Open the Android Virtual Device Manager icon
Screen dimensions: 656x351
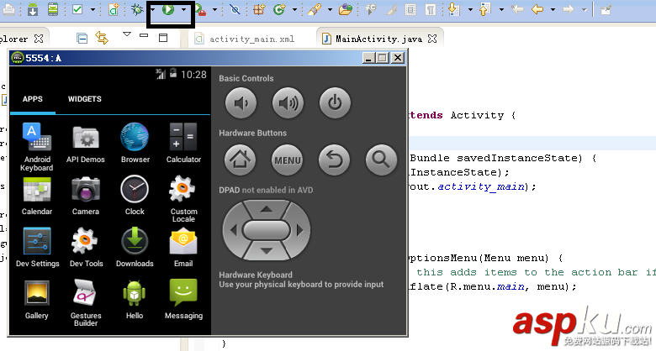point(53,9)
